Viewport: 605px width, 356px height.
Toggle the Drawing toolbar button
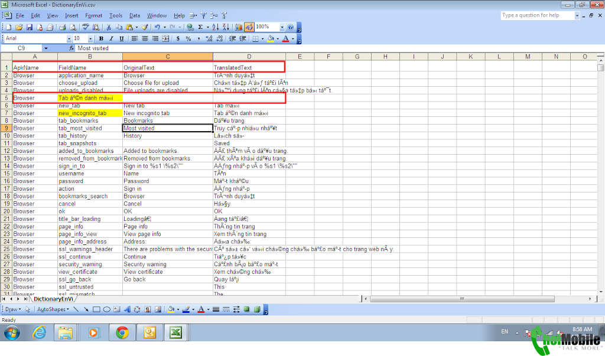249,27
